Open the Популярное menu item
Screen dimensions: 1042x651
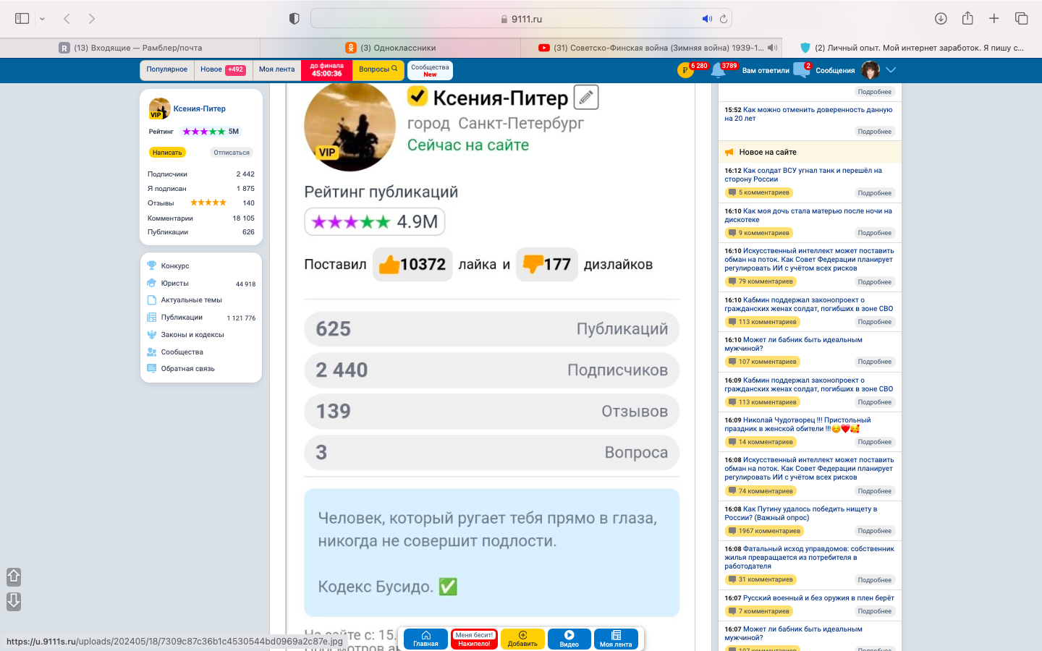[x=166, y=69]
